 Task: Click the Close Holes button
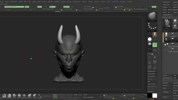point(152,74)
